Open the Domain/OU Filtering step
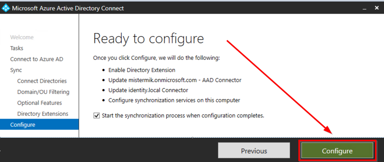Viewport: 384px width, 162px height. point(43,92)
